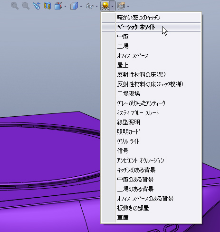This screenshot has height=232, width=220.
Task: Click the Apply Scene sphere icon
Action: [105, 6]
